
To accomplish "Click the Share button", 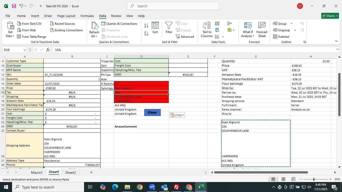I will click(330, 16).
